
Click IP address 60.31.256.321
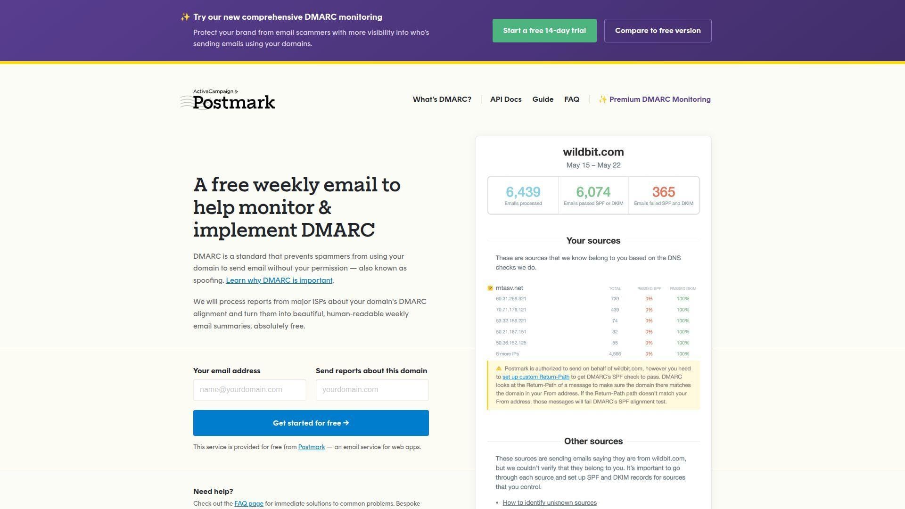coord(511,299)
